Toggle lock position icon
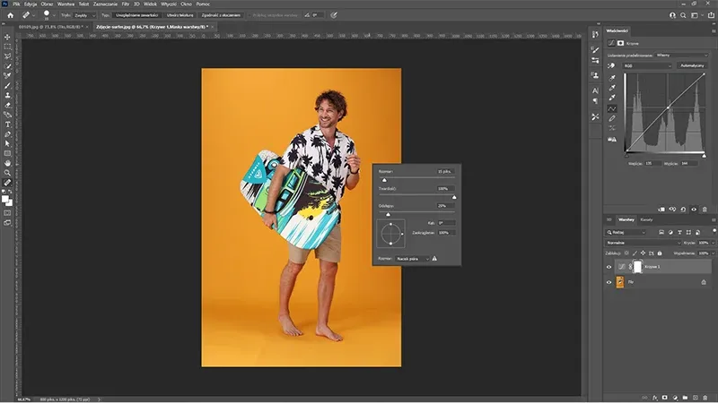The image size is (718, 403). (x=643, y=253)
